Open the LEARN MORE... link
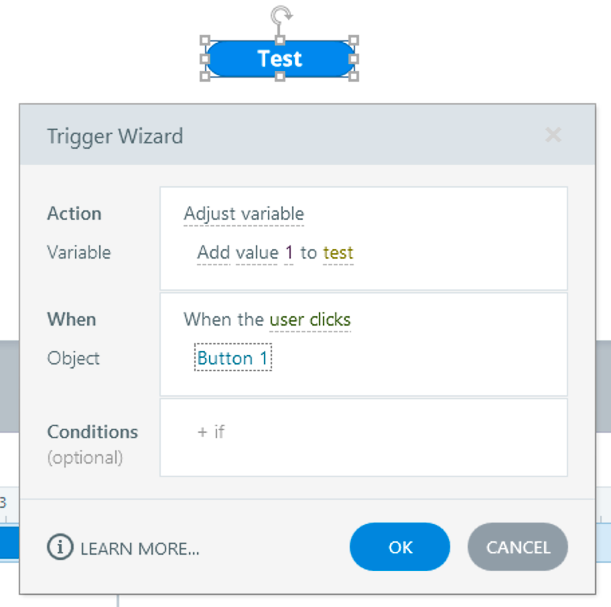This screenshot has width=611, height=607. click(x=139, y=549)
